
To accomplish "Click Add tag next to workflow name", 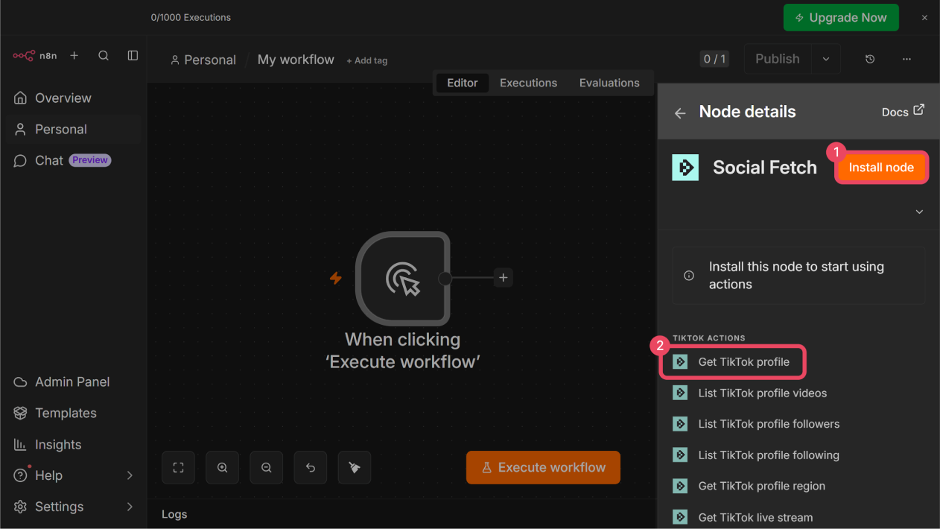I will click(367, 60).
